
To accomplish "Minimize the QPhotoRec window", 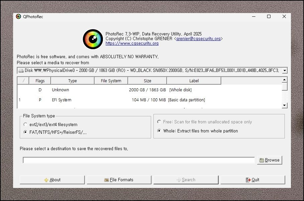I will [254, 16].
